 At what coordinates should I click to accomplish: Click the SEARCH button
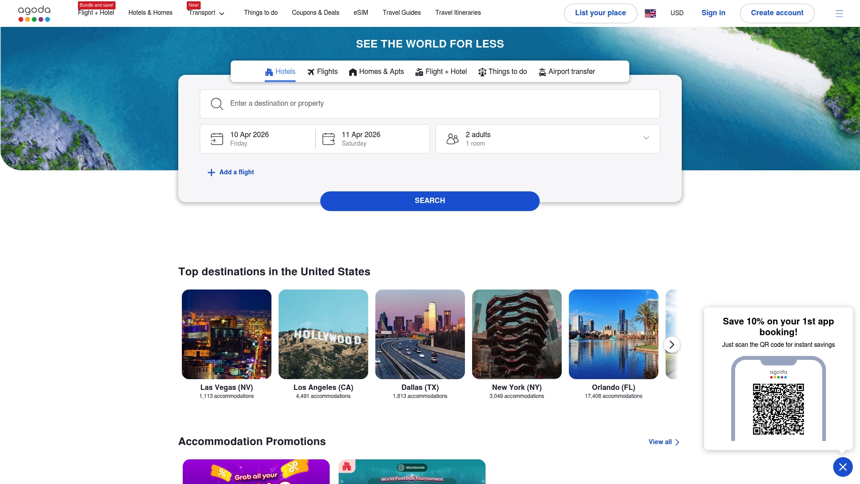click(x=430, y=201)
